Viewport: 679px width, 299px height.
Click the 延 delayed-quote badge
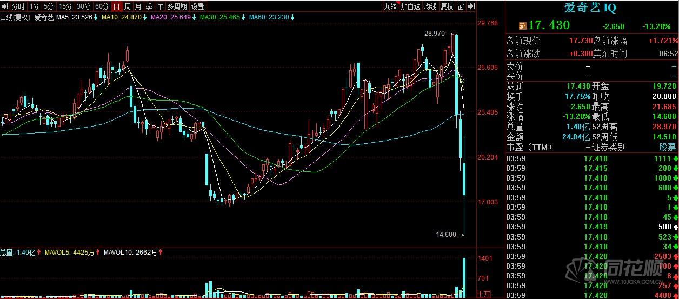[522, 25]
